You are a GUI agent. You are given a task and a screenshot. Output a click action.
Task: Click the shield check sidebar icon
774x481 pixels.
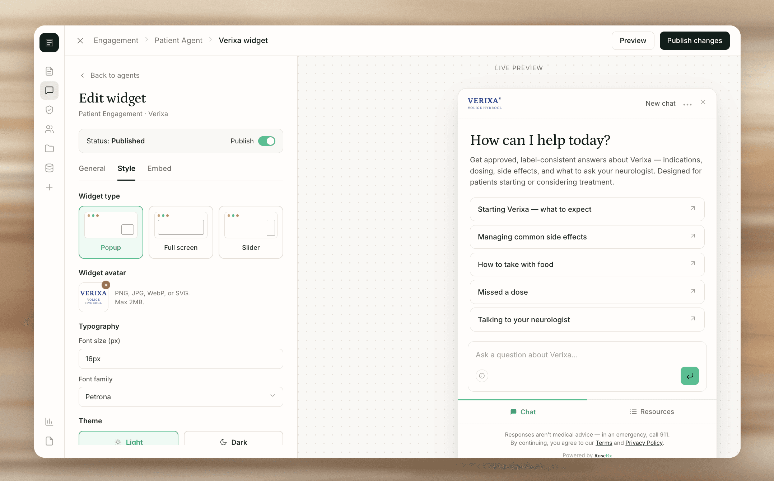pyautogui.click(x=49, y=110)
